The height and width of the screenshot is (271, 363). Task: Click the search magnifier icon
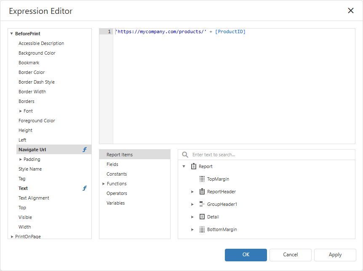click(x=185, y=155)
